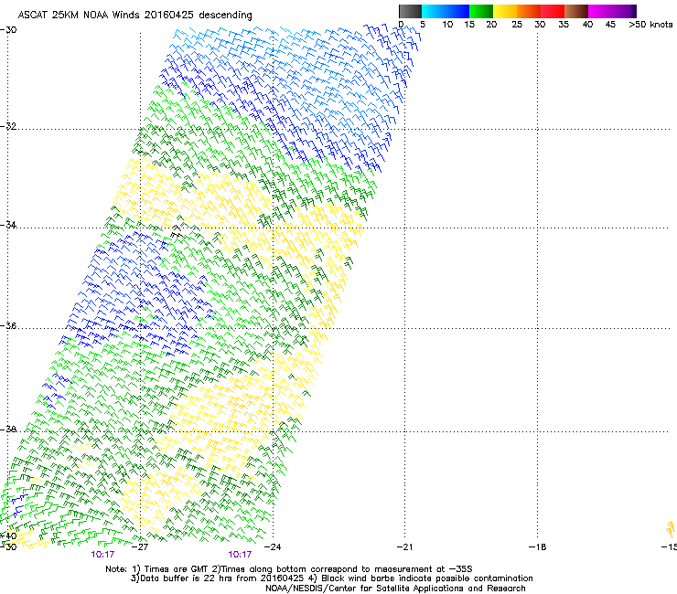The width and height of the screenshot is (677, 594).
Task: Select the orange 25-30 knots legend swatch
Action: (x=529, y=11)
